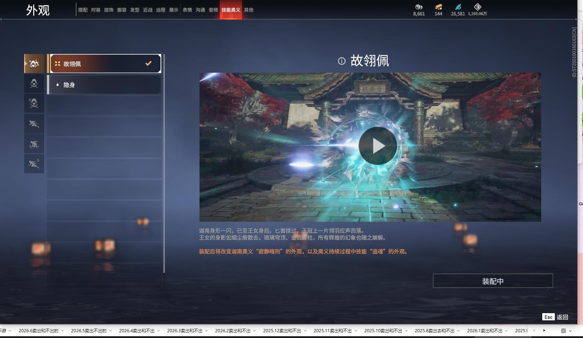The width and height of the screenshot is (583, 338).
Task: Play the 故翎佩 preview video
Action: [x=378, y=146]
